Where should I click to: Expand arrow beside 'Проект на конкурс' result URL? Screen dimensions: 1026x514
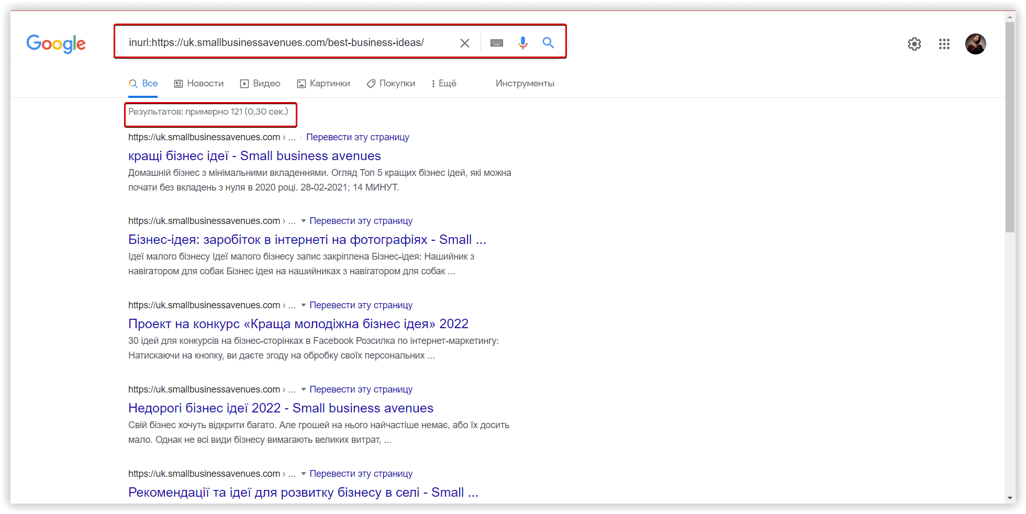(x=304, y=305)
